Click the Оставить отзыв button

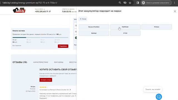46,80
